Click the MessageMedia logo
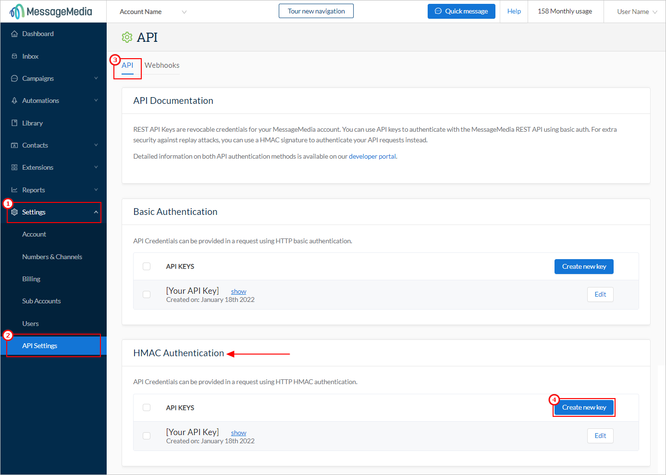This screenshot has height=475, width=666. (51, 11)
